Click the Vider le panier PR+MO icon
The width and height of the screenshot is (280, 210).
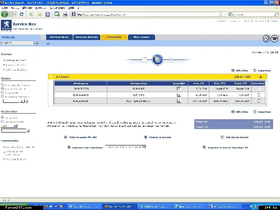tap(65, 137)
